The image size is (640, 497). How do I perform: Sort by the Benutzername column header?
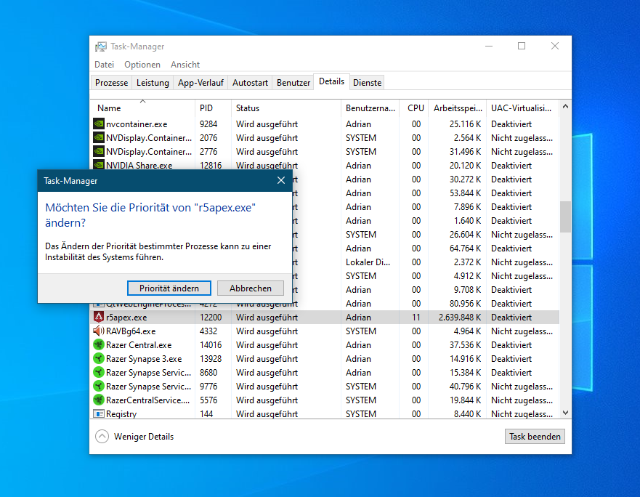pyautogui.click(x=370, y=108)
